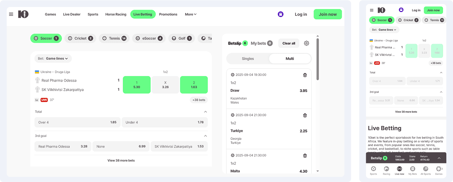This screenshot has width=453, height=182.
Task: Open the Sports navigation item
Action: [93, 14]
